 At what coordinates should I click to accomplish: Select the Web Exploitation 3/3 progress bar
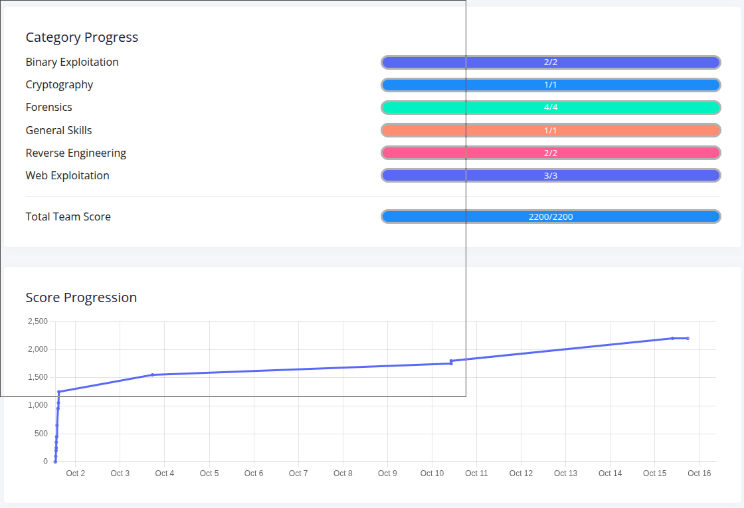tap(551, 175)
